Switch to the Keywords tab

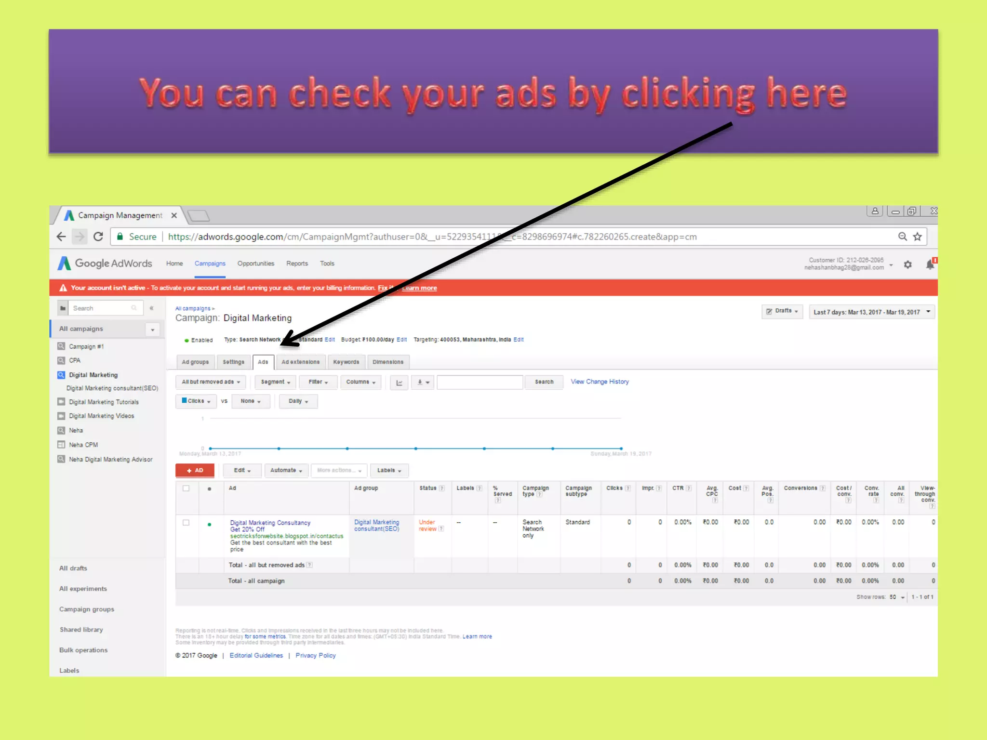click(x=346, y=362)
